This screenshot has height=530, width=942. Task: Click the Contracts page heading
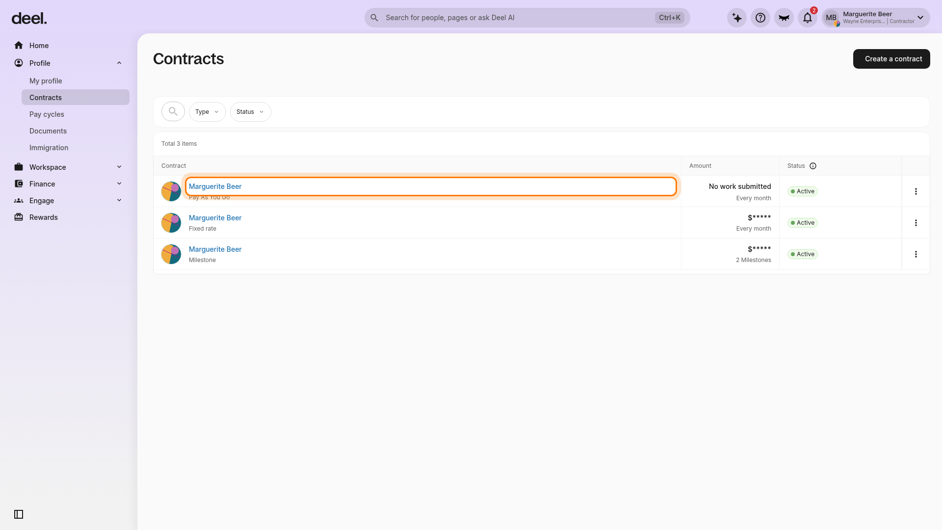pyautogui.click(x=188, y=59)
